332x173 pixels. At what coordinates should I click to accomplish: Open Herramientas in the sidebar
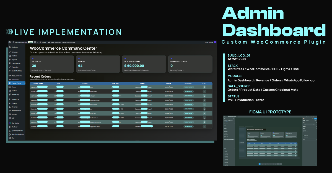(x=16, y=110)
